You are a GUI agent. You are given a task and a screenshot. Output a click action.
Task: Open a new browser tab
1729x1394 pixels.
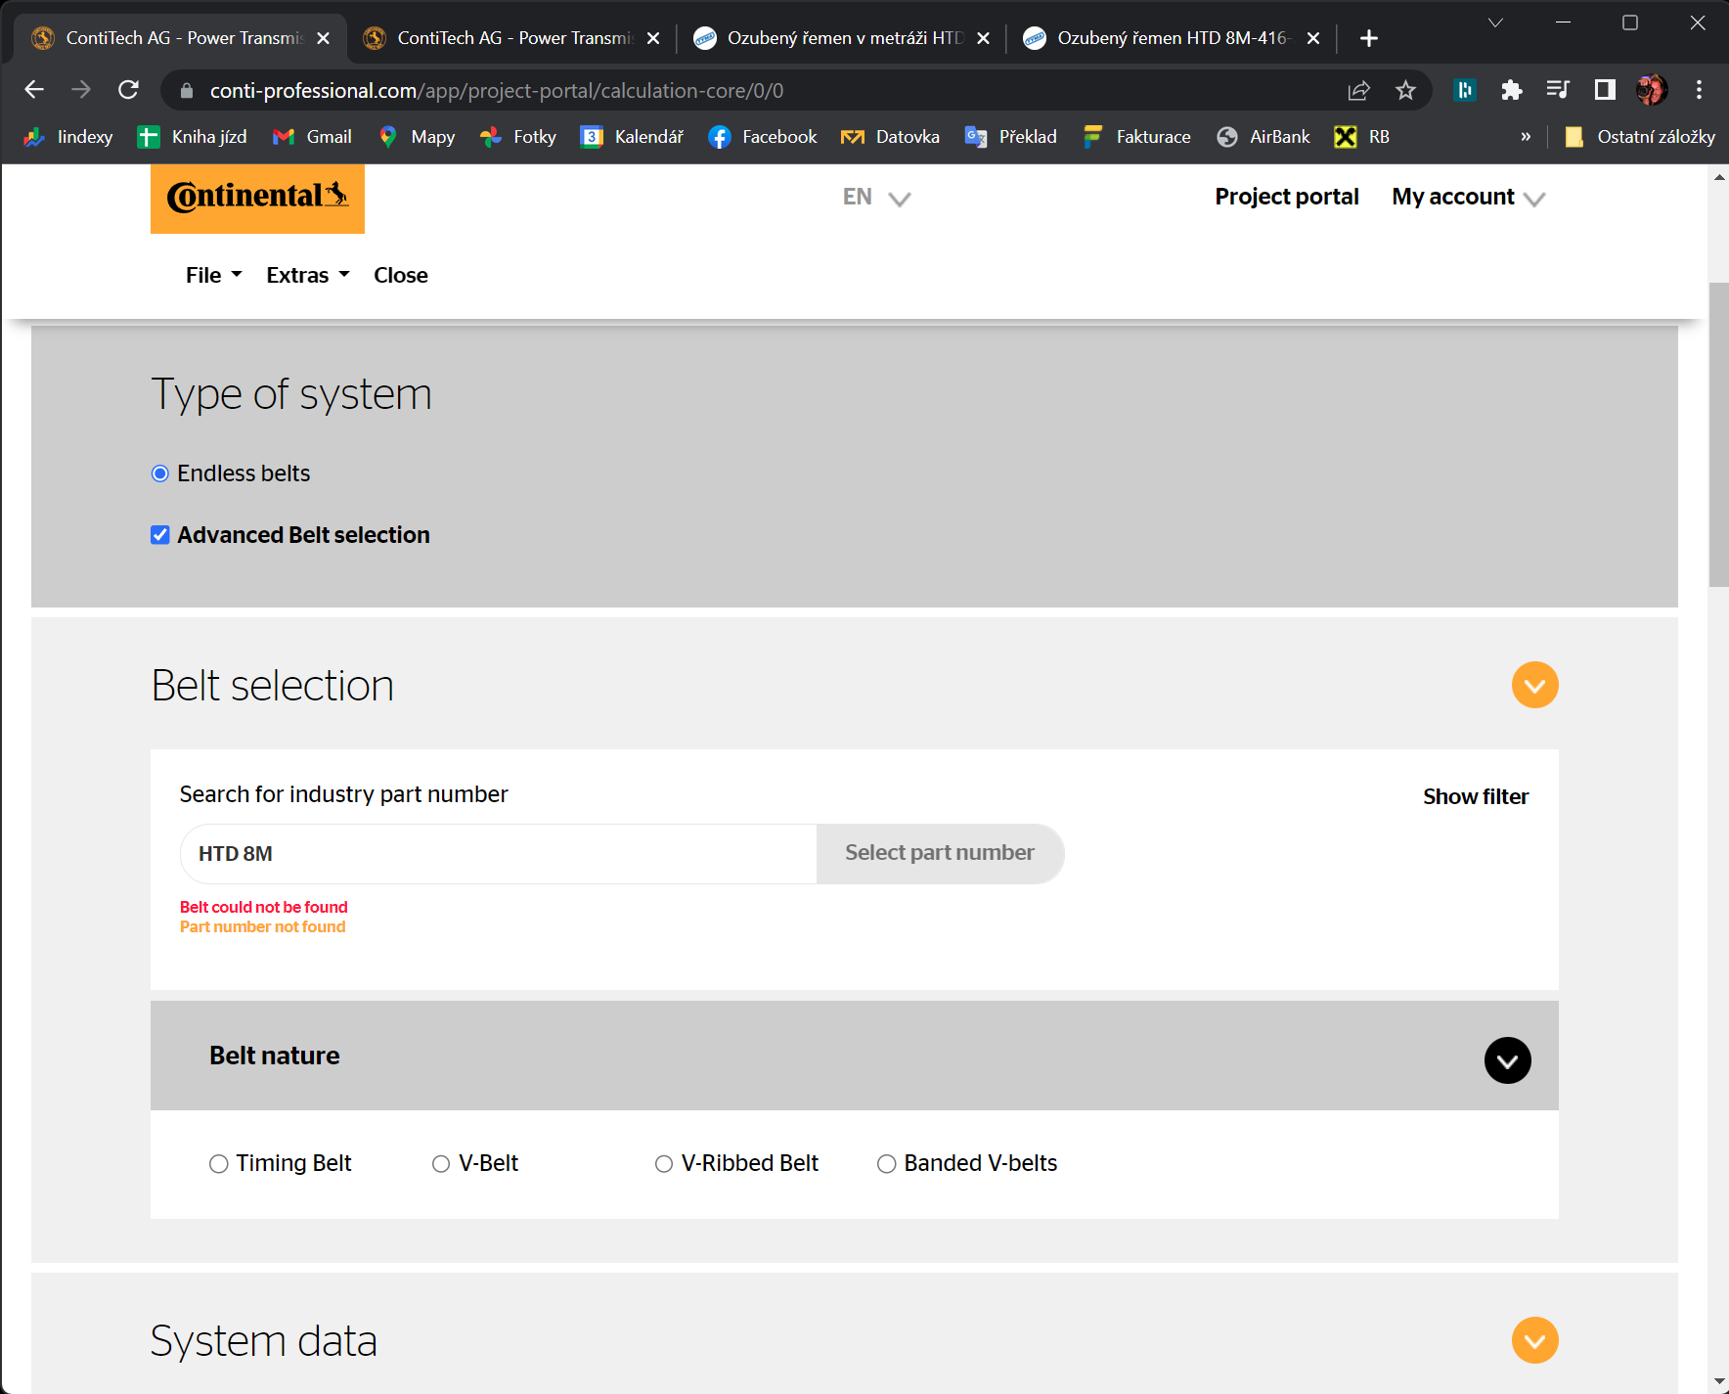(x=1369, y=38)
